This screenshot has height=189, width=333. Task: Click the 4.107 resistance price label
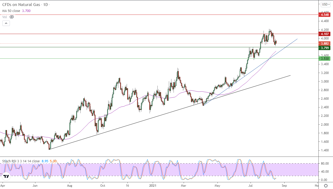[325, 34]
